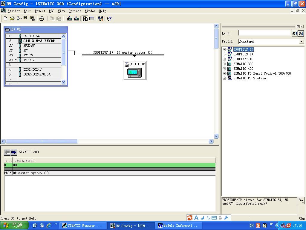The width and height of the screenshot is (306, 230).
Task: Expand the SIMATIC 300 catalog node
Action: click(x=224, y=64)
